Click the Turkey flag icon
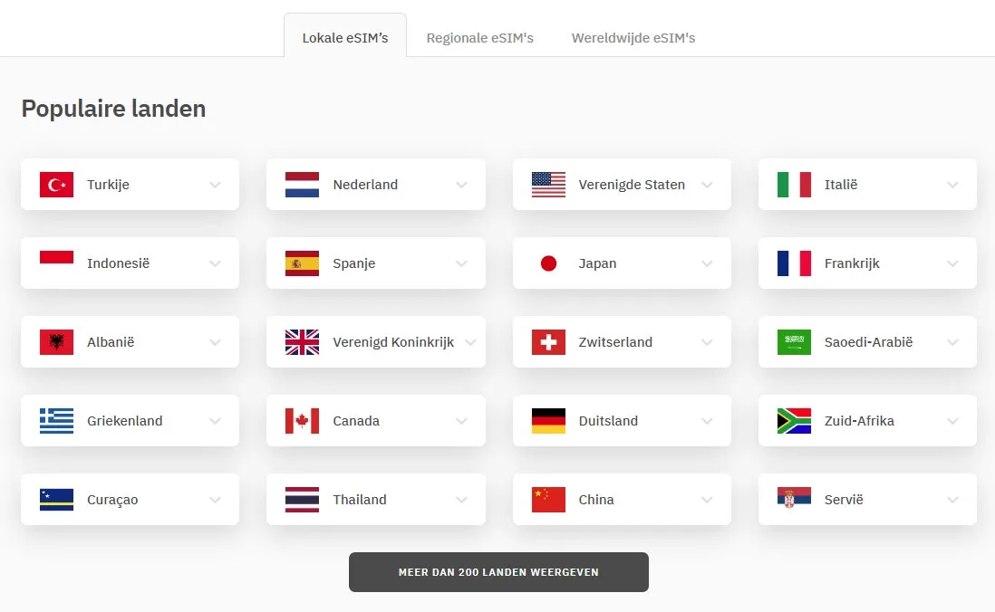This screenshot has height=612, width=995. tap(56, 185)
